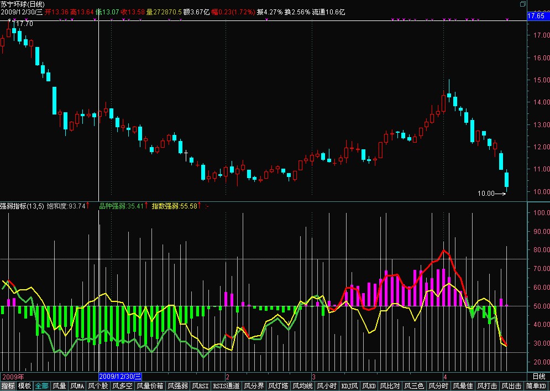Viewport: 550px width, 391px height.
Task: Open the 风最佳 indicator tab
Action: point(463,386)
